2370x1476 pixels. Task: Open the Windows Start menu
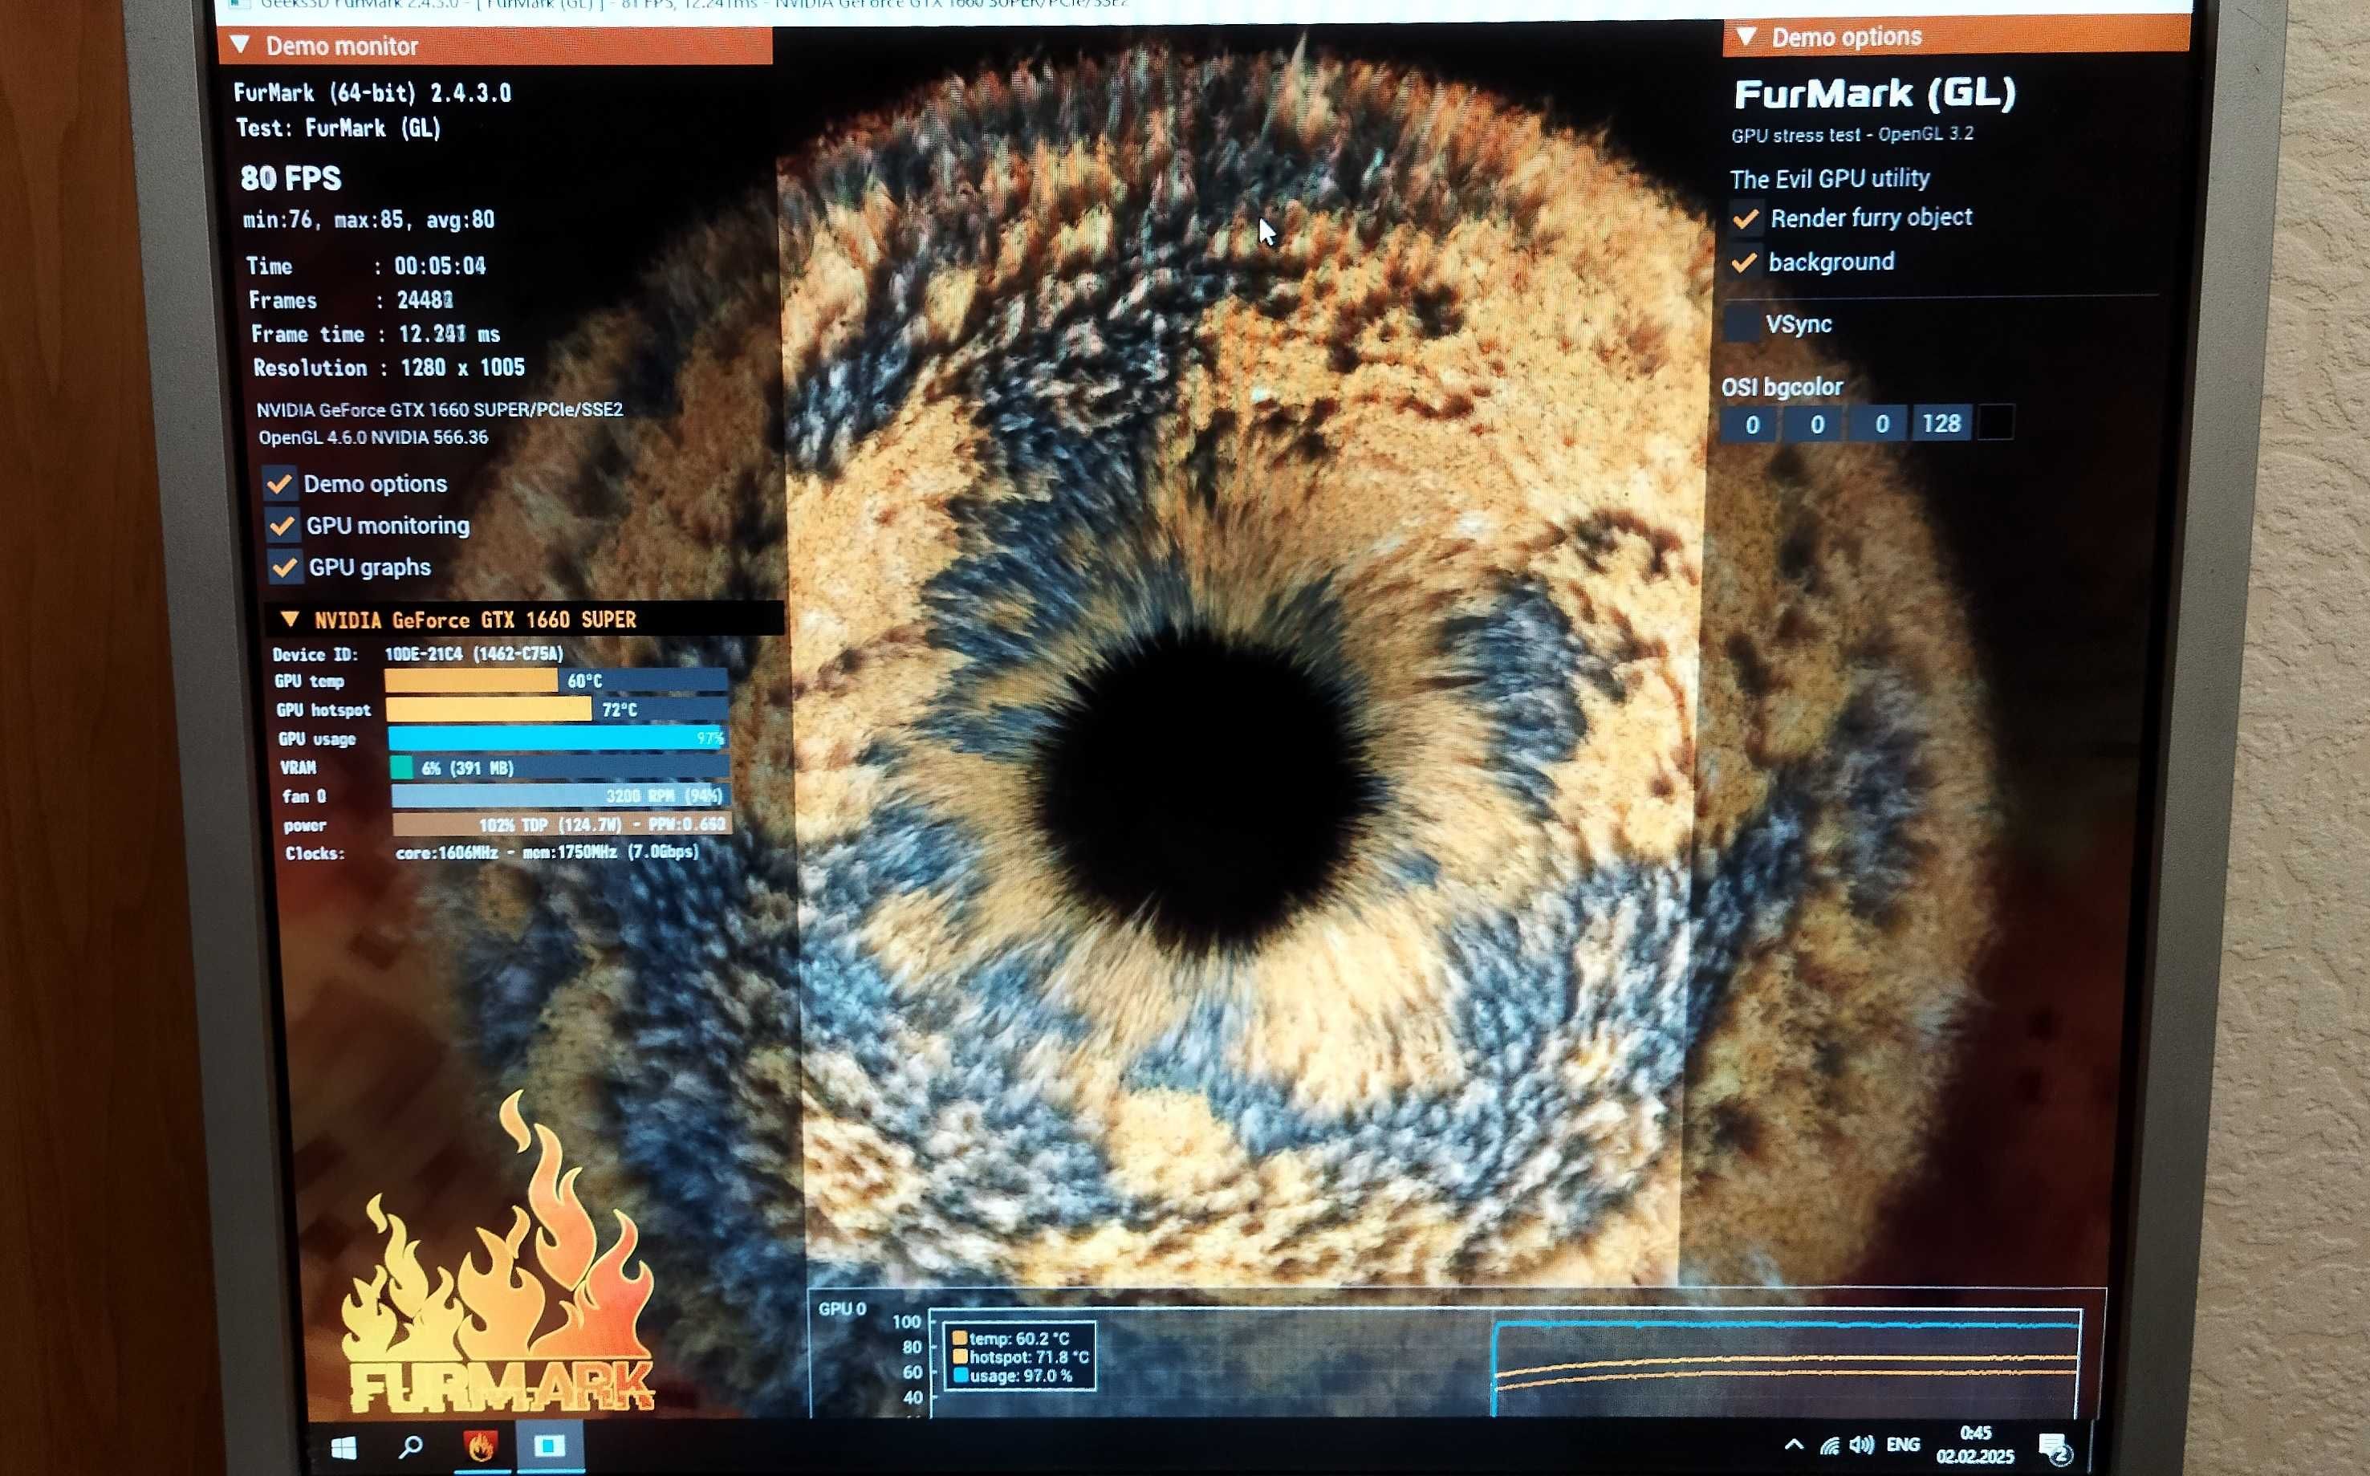pos(344,1449)
